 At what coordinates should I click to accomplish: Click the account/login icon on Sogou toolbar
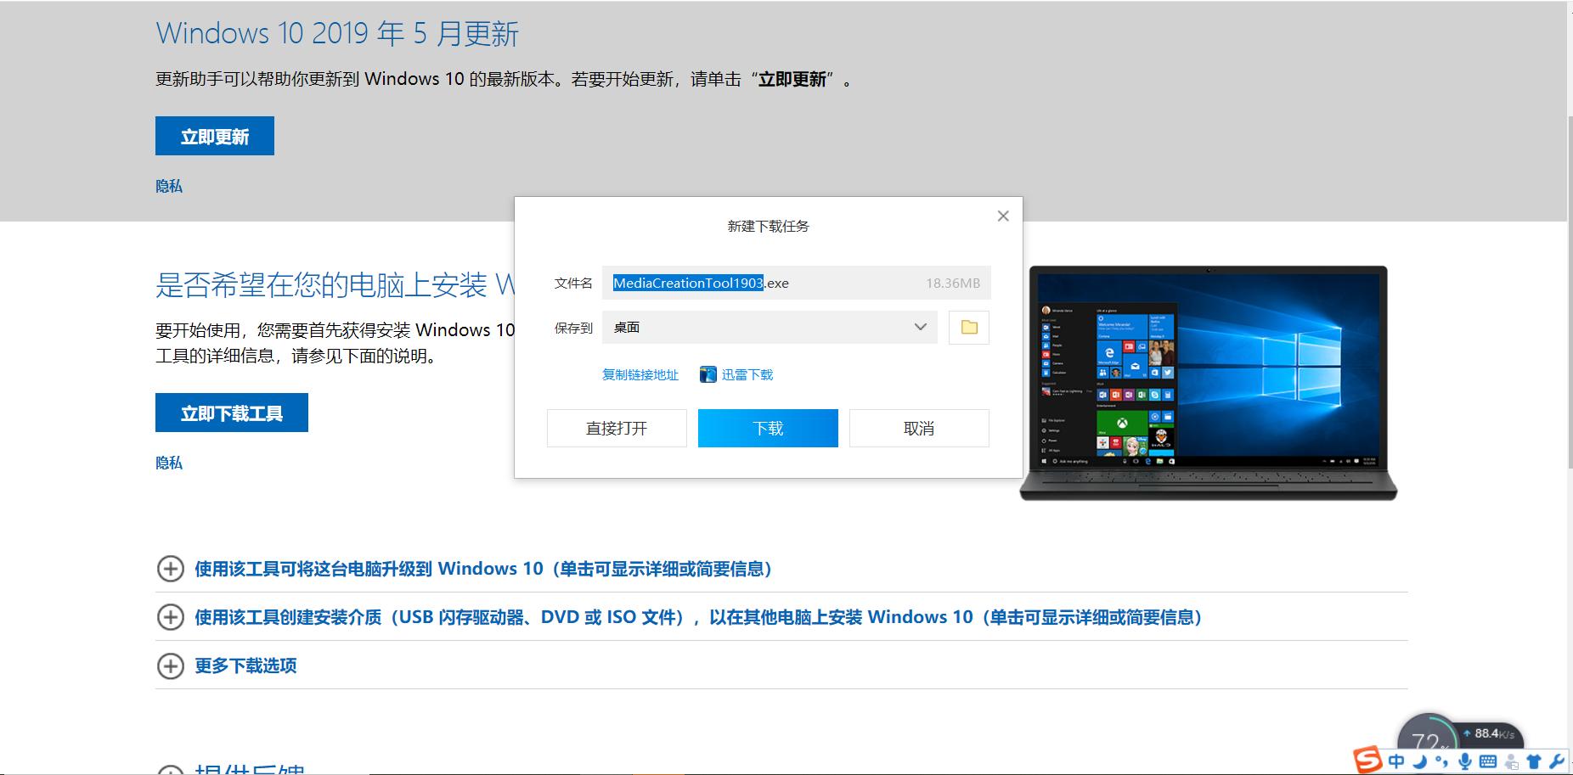[x=1511, y=761]
